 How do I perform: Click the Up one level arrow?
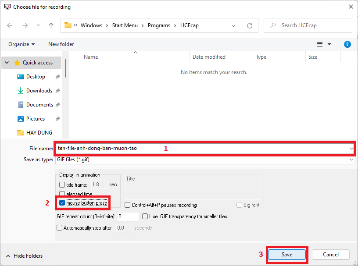51,25
